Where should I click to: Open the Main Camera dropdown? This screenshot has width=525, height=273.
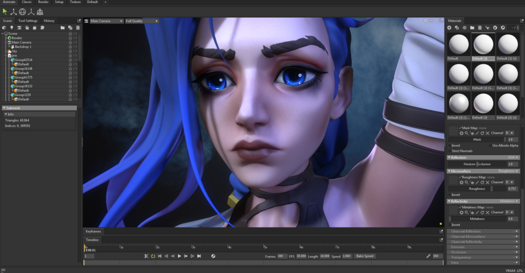point(106,21)
